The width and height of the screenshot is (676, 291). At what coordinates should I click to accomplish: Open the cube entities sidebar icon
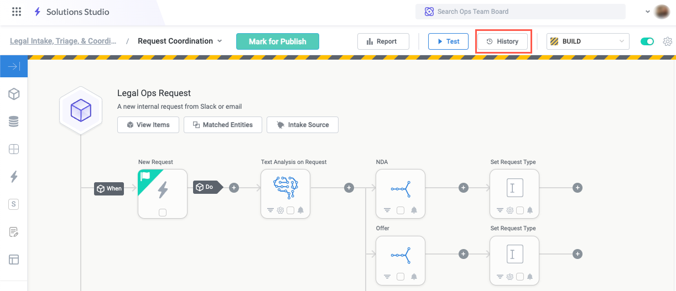(x=14, y=94)
